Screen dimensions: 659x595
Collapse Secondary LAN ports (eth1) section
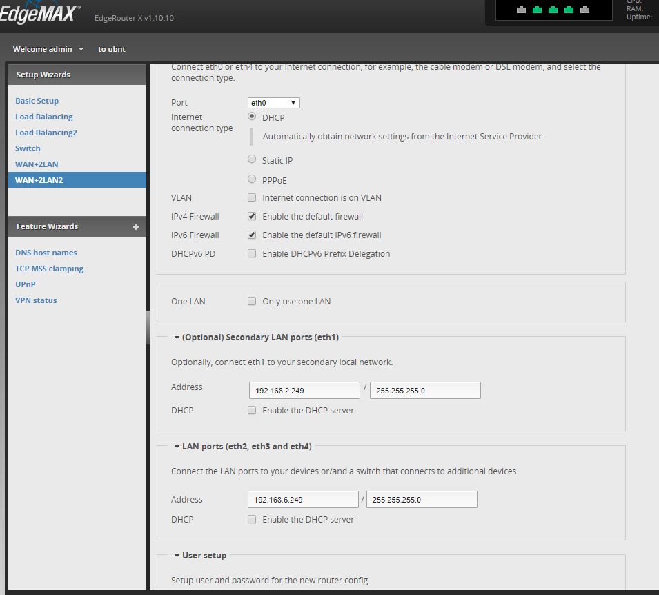177,338
